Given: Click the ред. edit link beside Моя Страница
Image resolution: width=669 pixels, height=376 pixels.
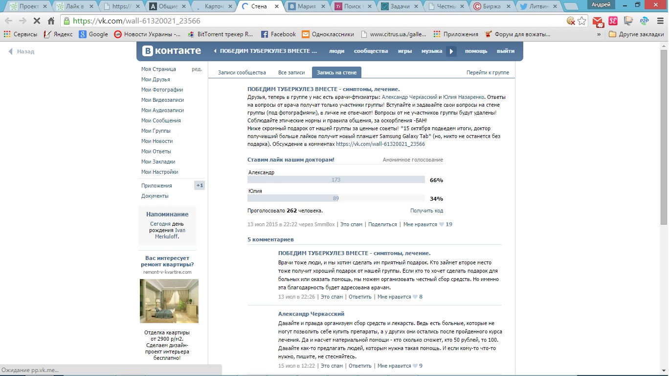Looking at the screenshot, I should tap(197, 69).
